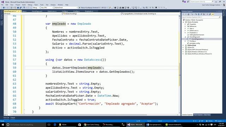This screenshot has width=226, height=127.
Task: Open the Windows Start menu
Action: tap(3, 125)
